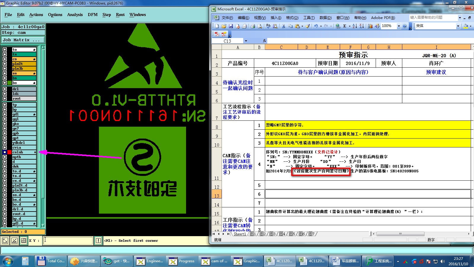
Task: Click the Sort Descending icon
Action: pos(362,26)
